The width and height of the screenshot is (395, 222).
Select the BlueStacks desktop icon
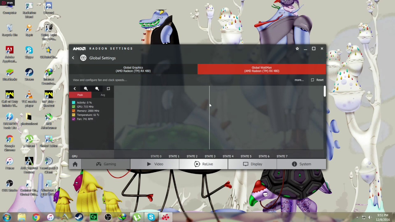(10, 75)
